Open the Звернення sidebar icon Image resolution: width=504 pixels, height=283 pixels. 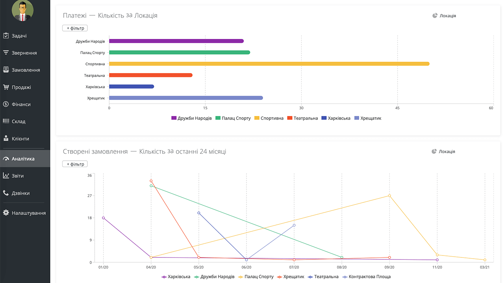click(x=6, y=53)
